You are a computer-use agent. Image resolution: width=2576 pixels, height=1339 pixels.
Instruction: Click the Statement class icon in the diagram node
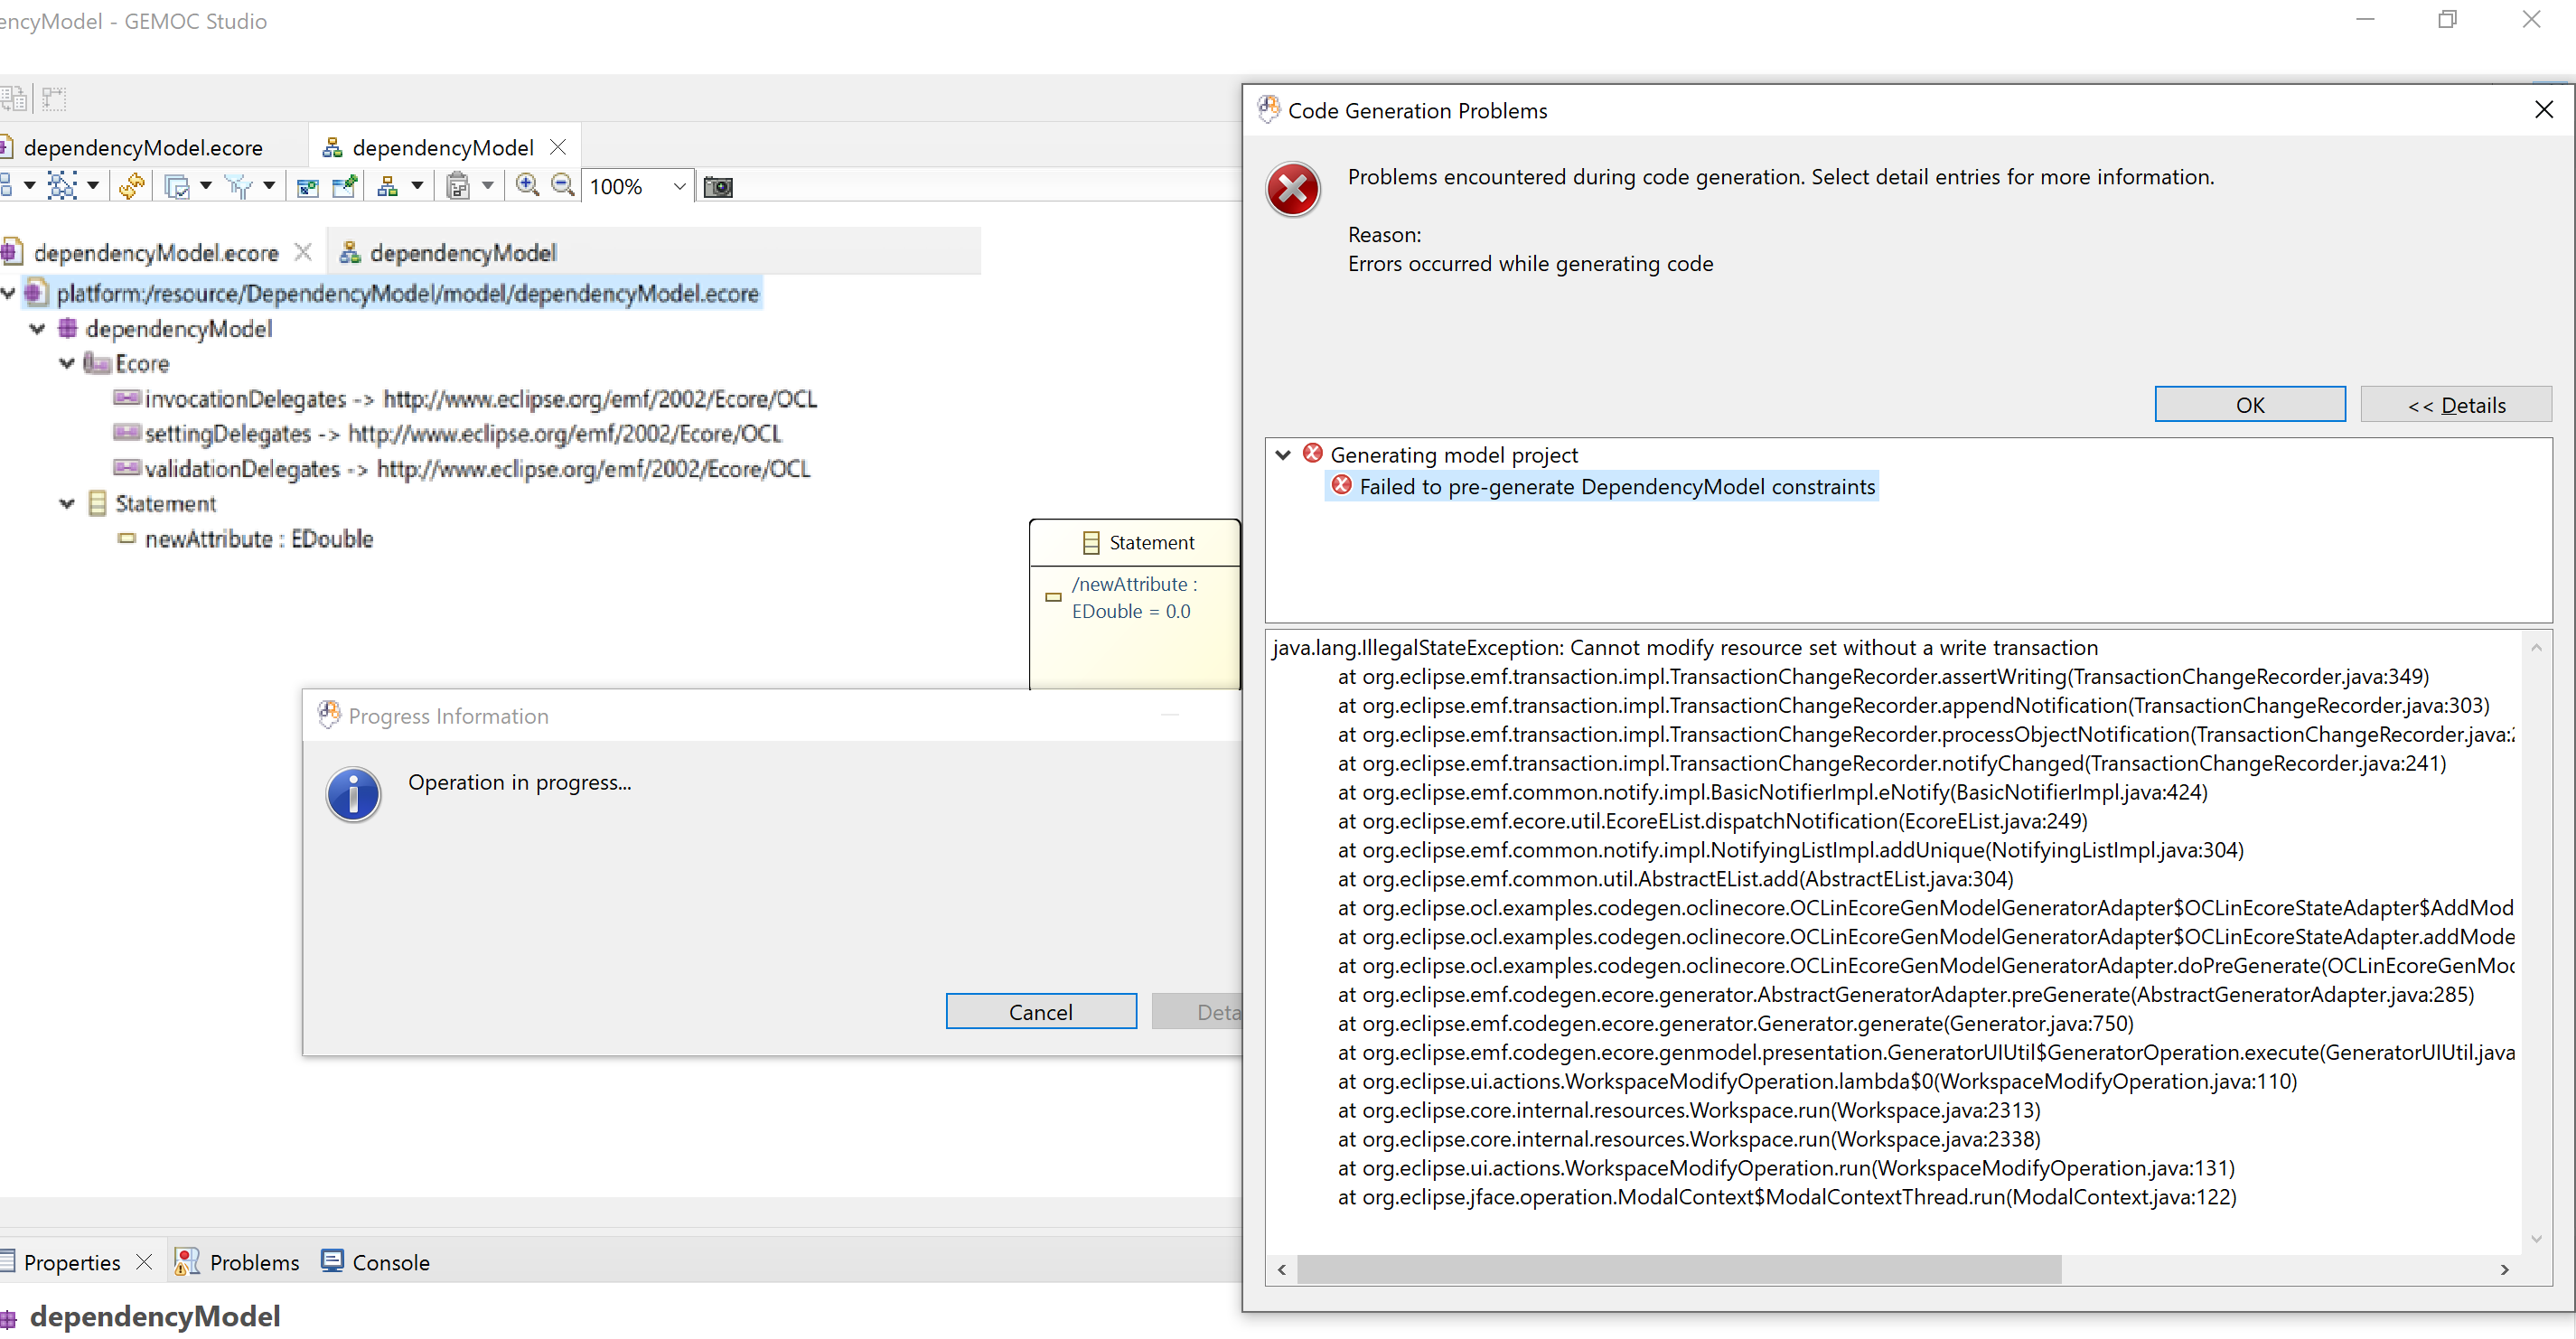click(x=1091, y=543)
